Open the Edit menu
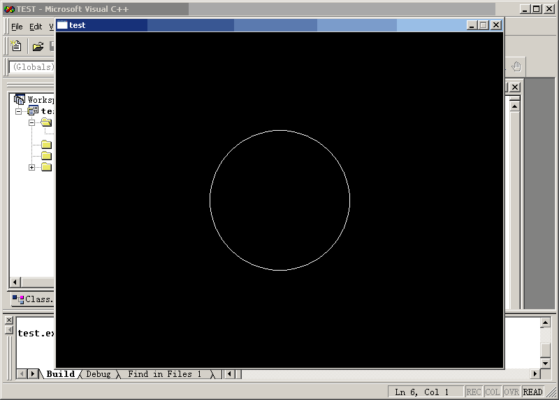 coord(36,27)
